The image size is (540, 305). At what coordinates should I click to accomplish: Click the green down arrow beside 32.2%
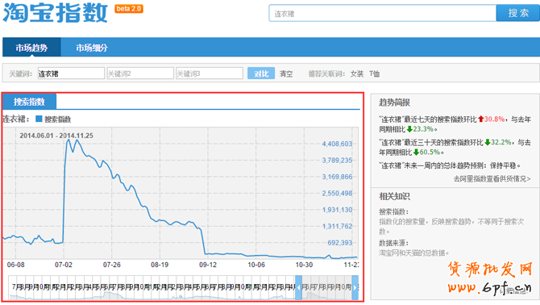point(488,142)
